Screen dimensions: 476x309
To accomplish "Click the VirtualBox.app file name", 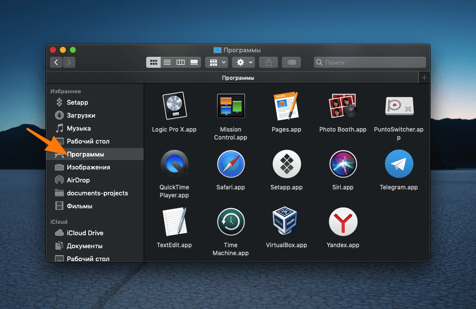I will (286, 245).
